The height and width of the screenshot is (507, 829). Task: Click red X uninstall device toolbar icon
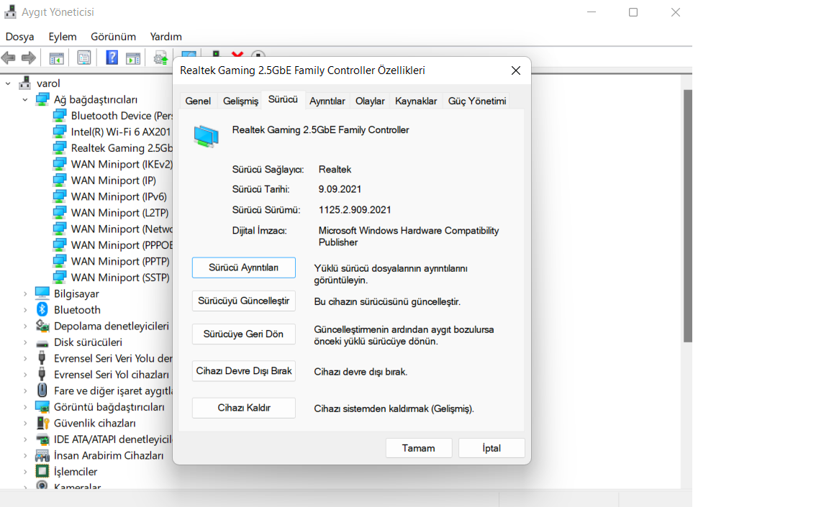pos(237,55)
